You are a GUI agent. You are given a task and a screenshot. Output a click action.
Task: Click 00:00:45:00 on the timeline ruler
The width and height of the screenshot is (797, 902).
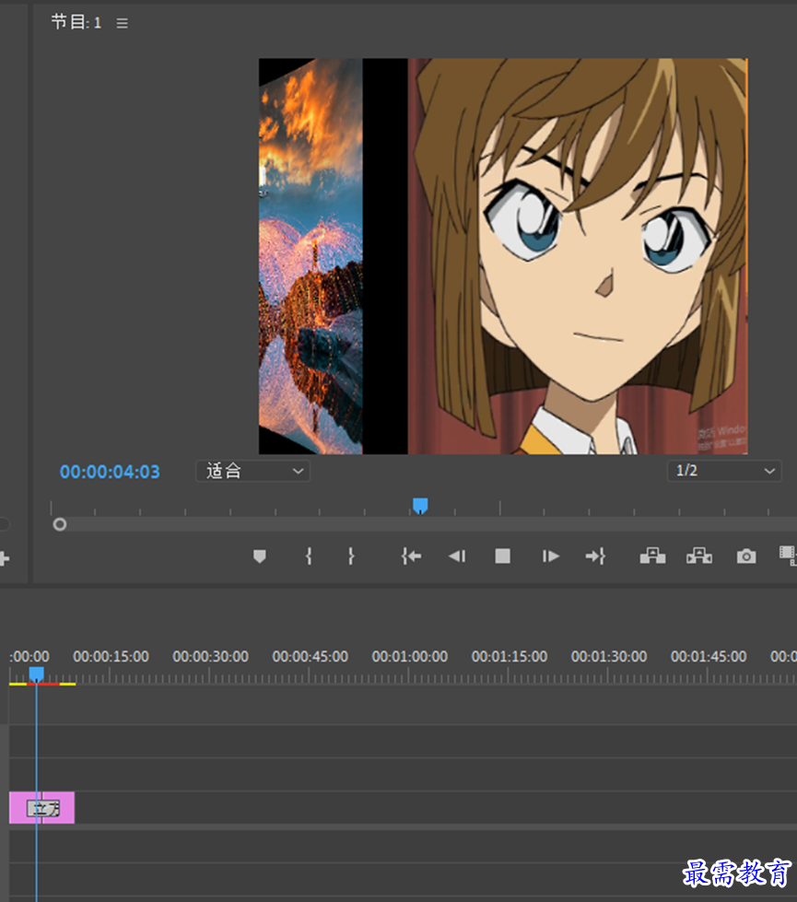[x=311, y=656]
